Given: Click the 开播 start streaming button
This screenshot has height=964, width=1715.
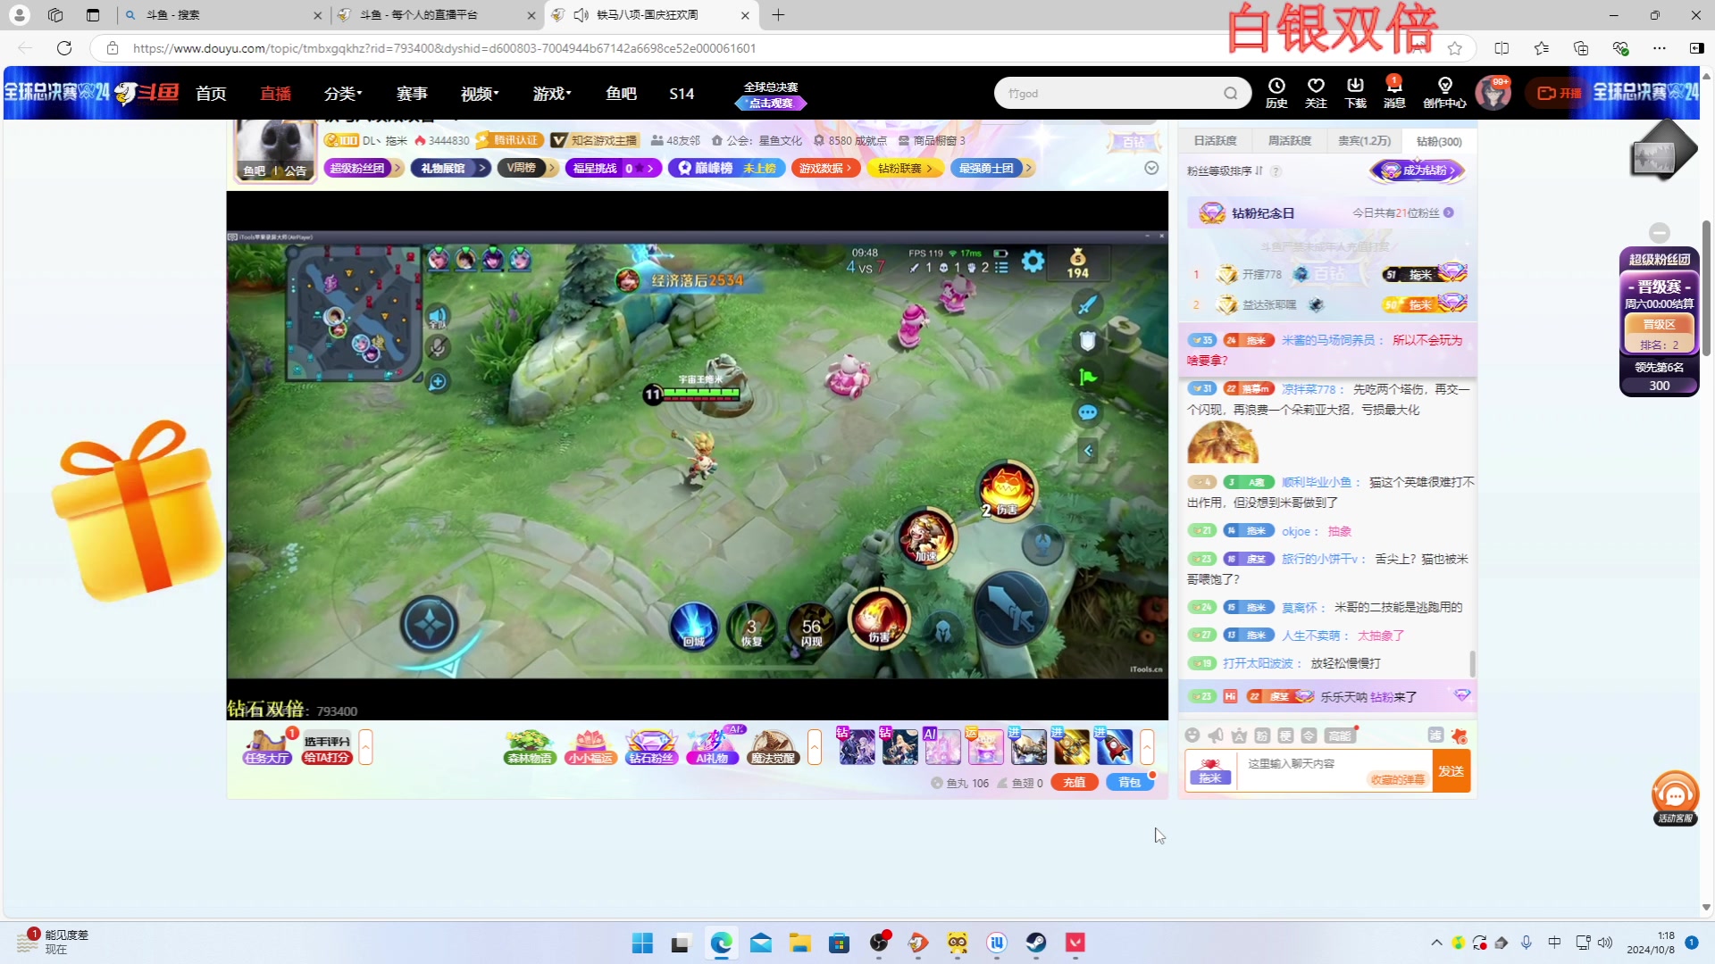Looking at the screenshot, I should tap(1559, 93).
